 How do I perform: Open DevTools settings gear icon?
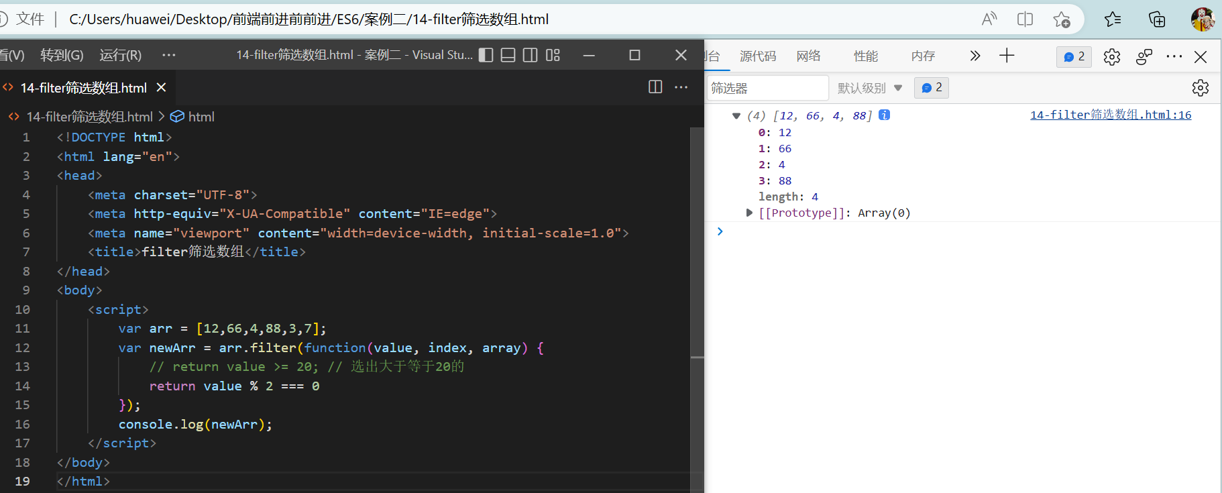coord(1112,57)
